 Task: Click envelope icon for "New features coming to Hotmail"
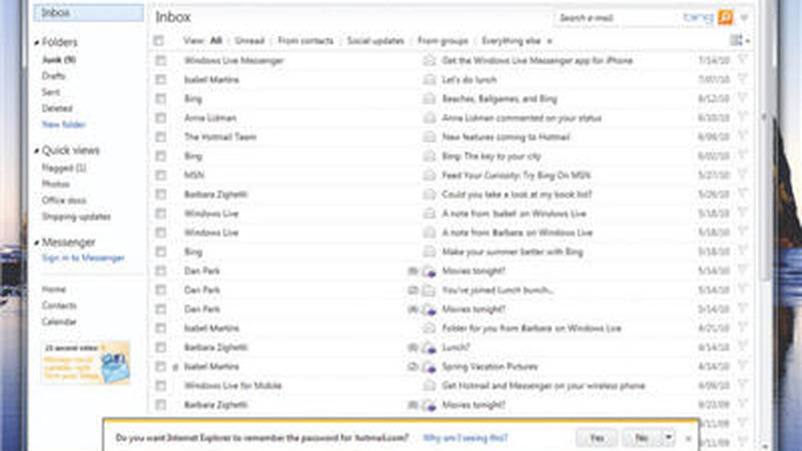[429, 137]
